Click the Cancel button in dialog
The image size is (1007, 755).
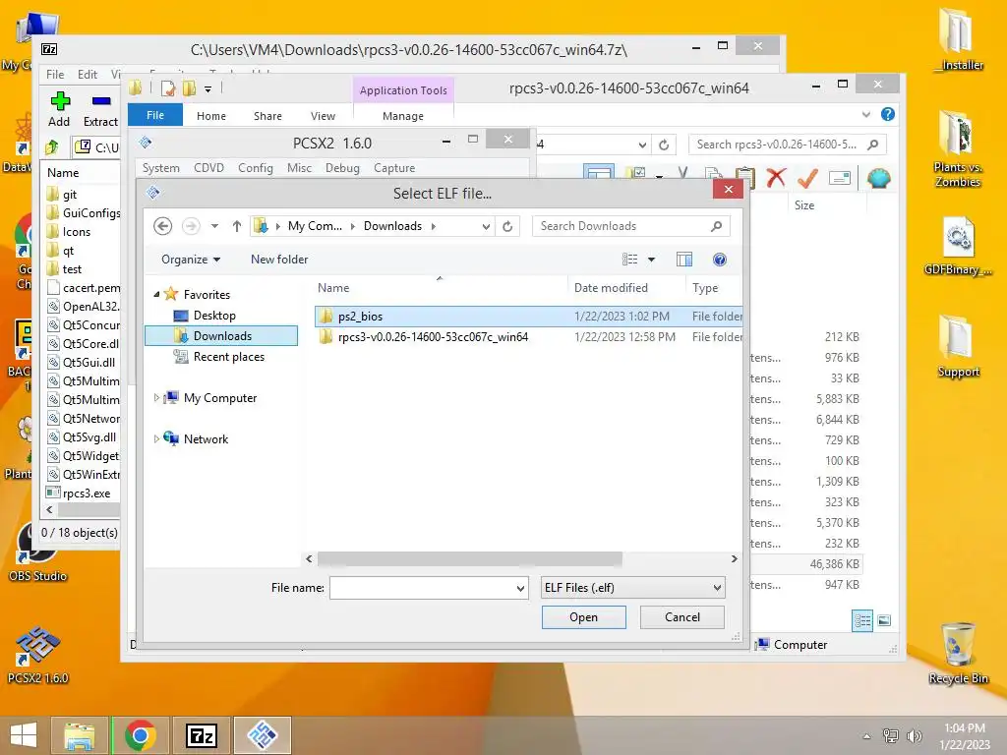click(x=682, y=617)
